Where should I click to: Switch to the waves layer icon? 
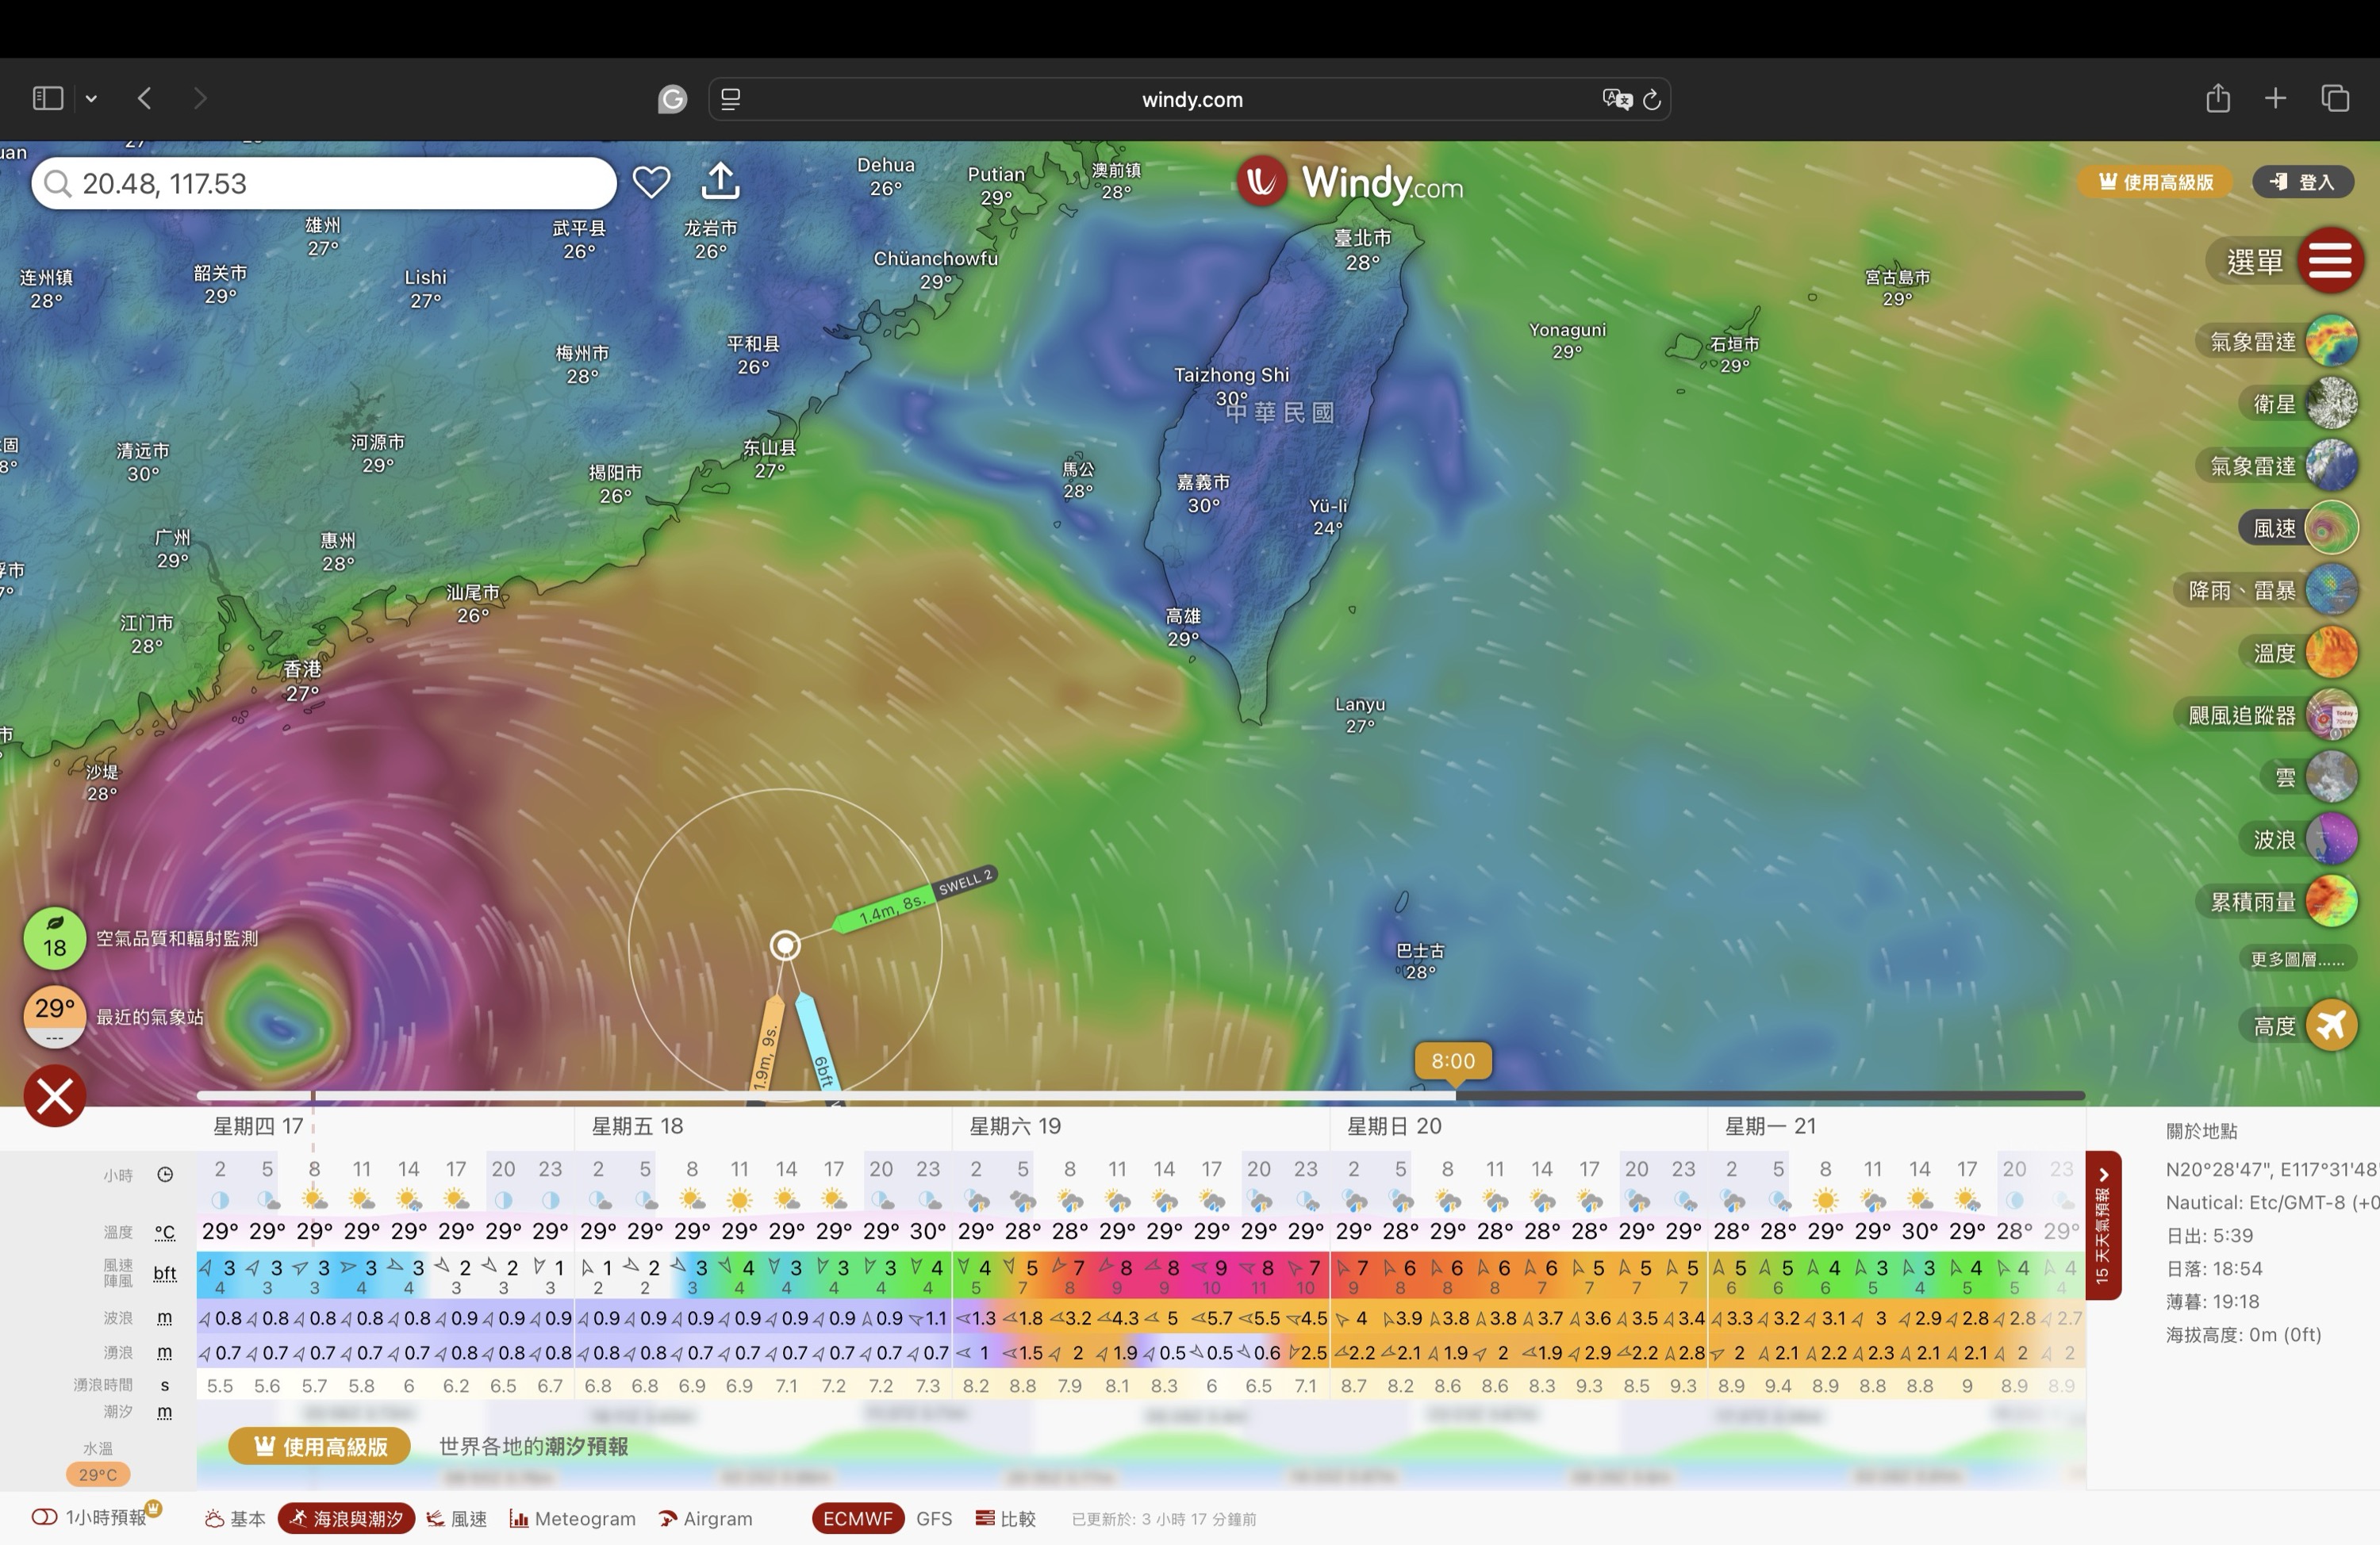[2331, 839]
